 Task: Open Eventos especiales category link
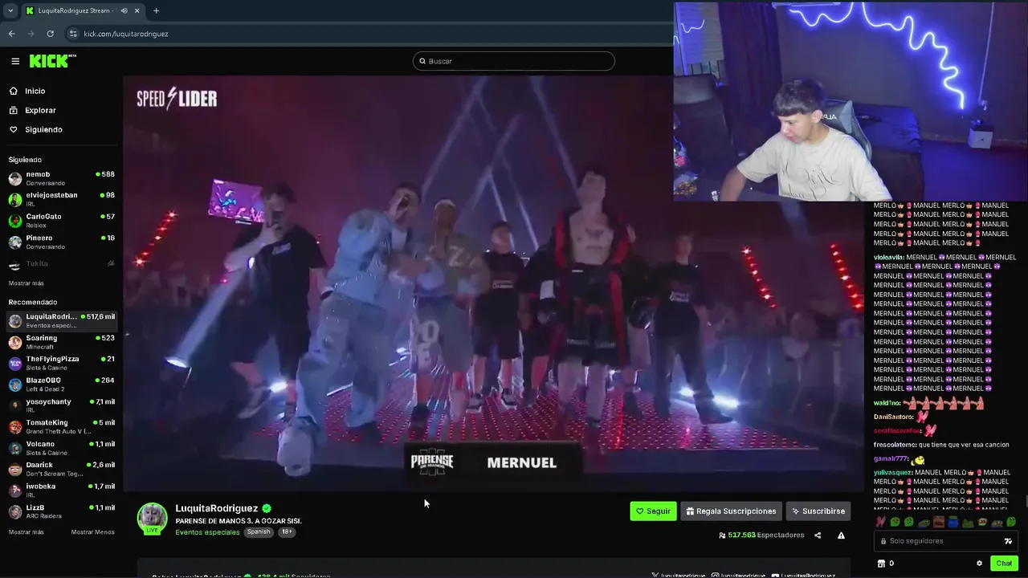tap(207, 532)
